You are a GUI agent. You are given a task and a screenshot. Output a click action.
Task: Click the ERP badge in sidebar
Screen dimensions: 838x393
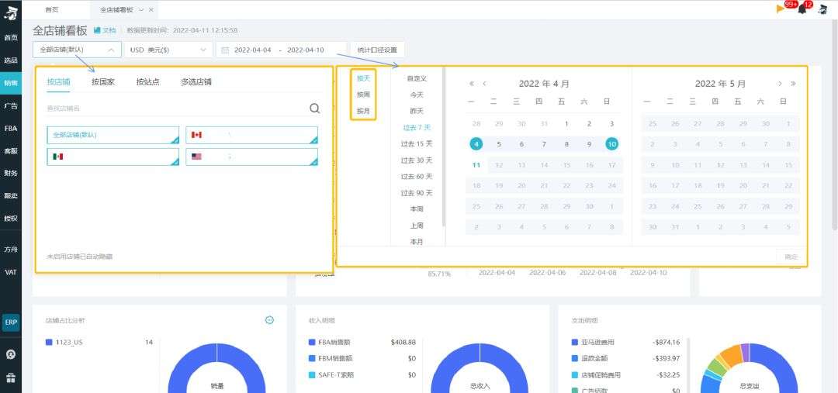click(x=11, y=322)
